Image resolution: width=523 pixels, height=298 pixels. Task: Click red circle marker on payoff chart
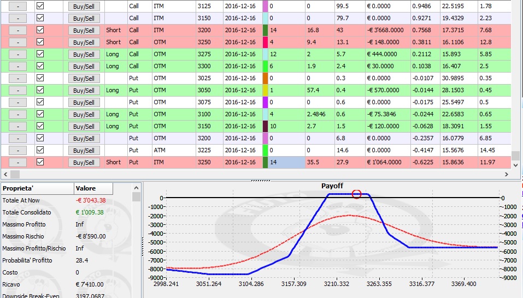point(356,194)
